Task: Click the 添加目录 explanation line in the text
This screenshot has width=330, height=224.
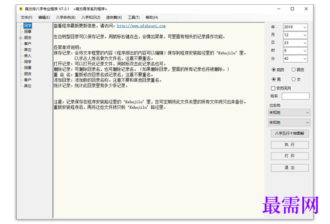Action: (x=108, y=80)
